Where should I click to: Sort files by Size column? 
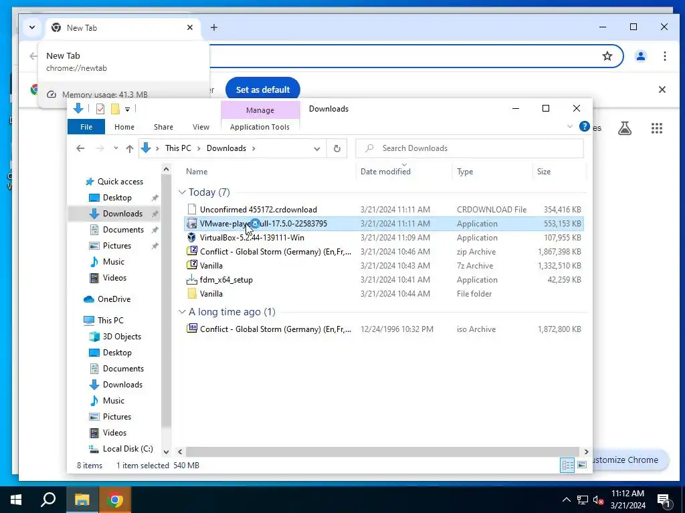544,172
